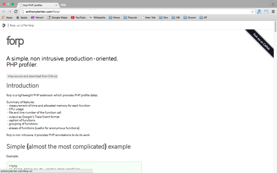Expand the Groom bookmarks folder
Image resolution: width=277 pixels, height=173 pixels.
tap(190, 18)
